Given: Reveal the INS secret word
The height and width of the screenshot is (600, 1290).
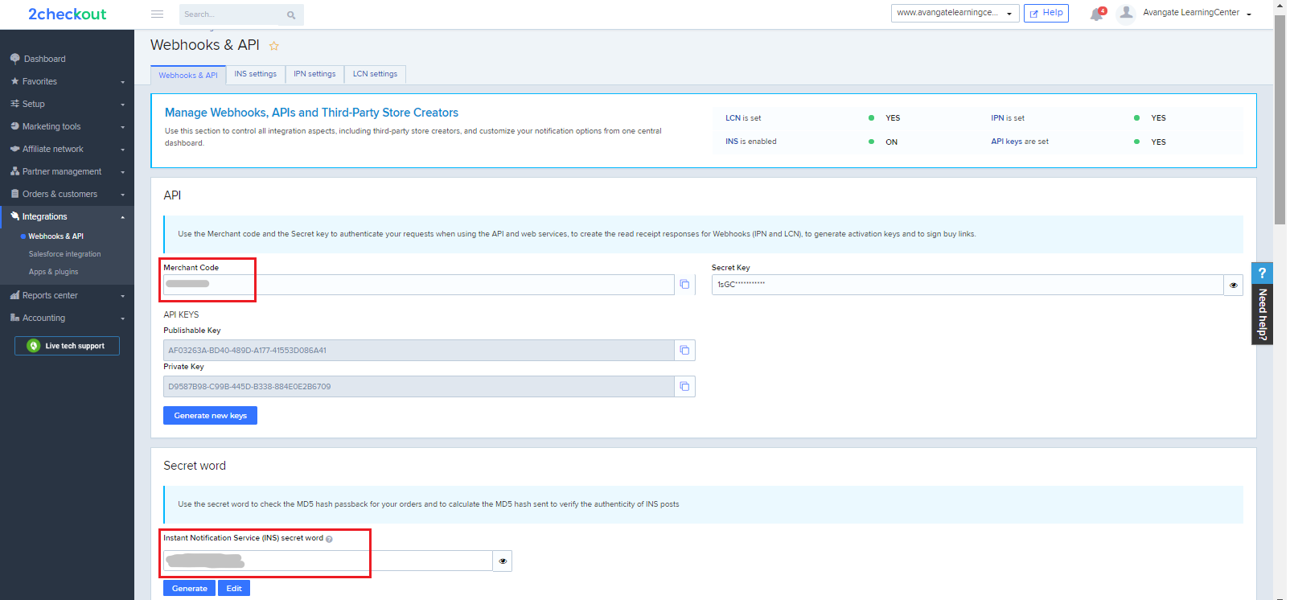Looking at the screenshot, I should (x=503, y=561).
